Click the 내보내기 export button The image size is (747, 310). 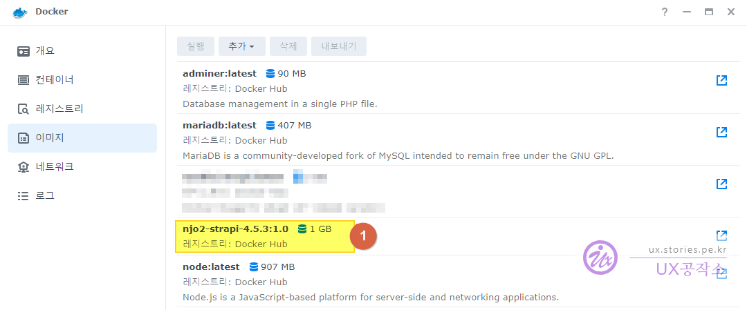(x=339, y=46)
